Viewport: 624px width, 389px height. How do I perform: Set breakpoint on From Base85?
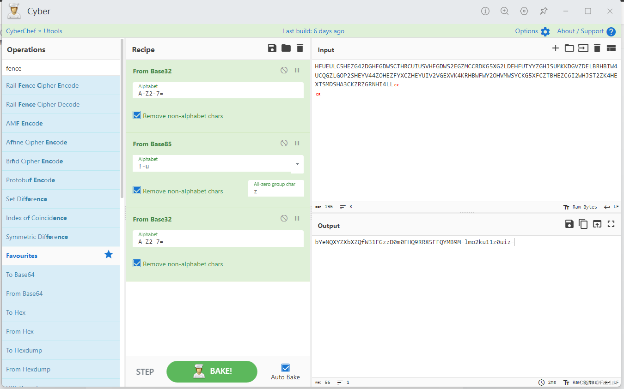297,143
